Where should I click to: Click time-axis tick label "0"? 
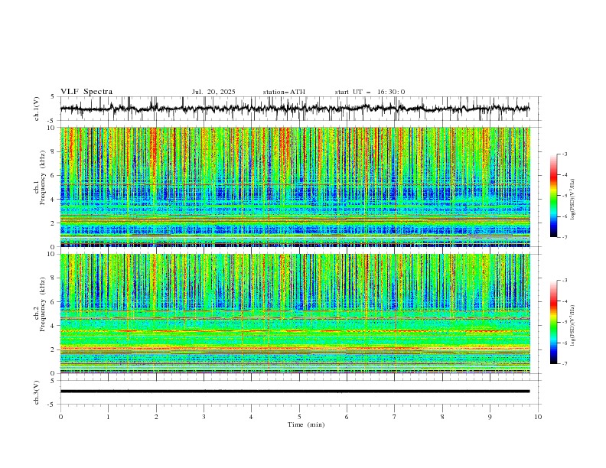(x=60, y=417)
